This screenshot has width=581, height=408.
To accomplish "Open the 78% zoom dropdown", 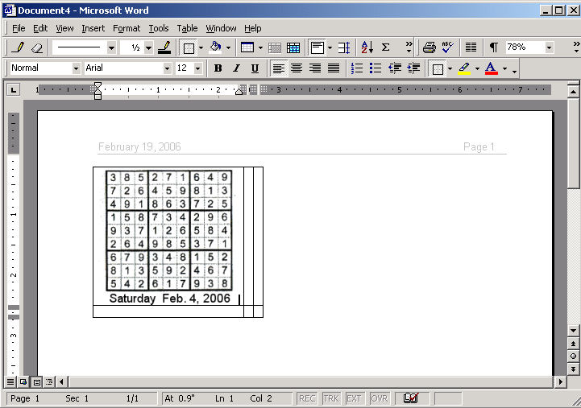I will tap(549, 48).
